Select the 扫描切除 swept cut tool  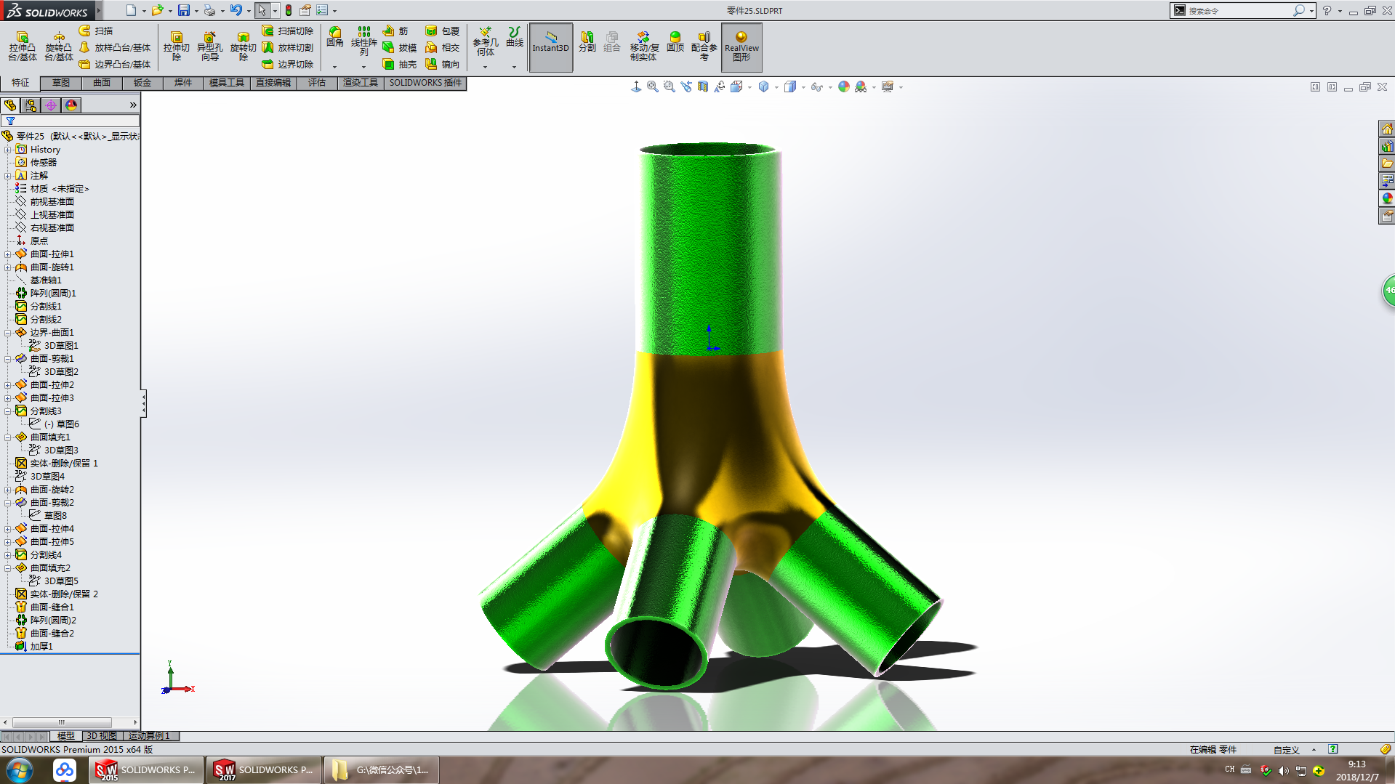coord(288,31)
